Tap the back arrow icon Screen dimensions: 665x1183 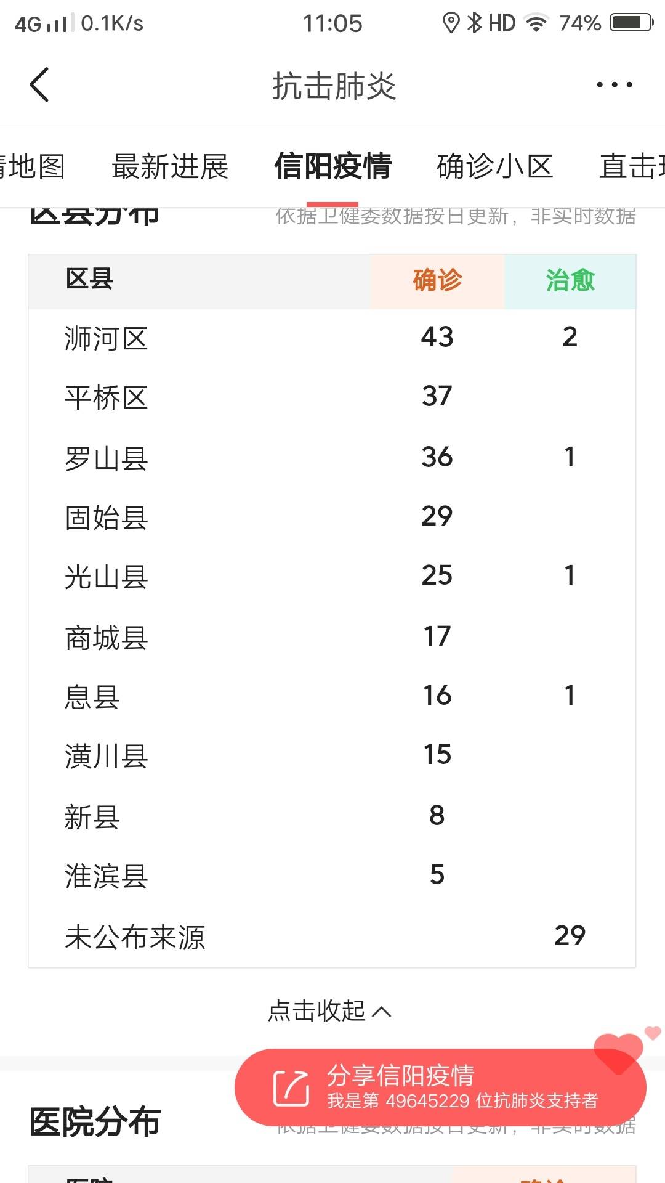39,84
